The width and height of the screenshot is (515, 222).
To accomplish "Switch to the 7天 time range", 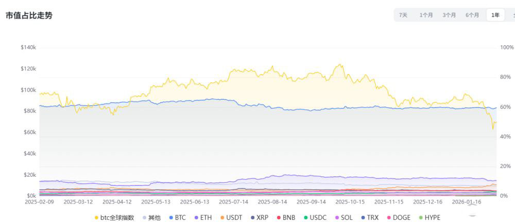I will (403, 15).
